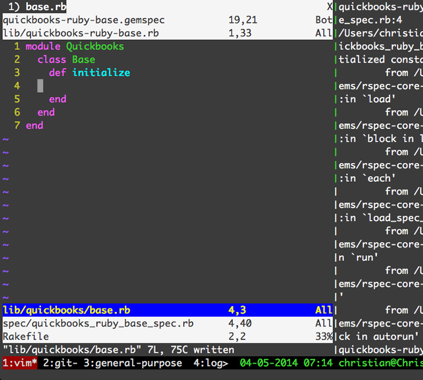Click ':in `block in' line in right pane
Screen dimensions: 423x380
point(381,139)
